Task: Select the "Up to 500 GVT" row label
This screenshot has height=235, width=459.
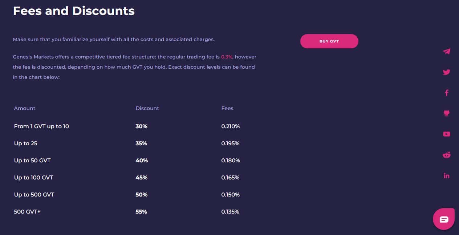Action: (x=34, y=195)
